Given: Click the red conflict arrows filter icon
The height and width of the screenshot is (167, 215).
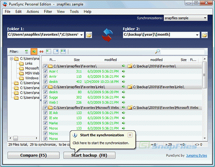Looking at the screenshot, I should [x=41, y=51].
